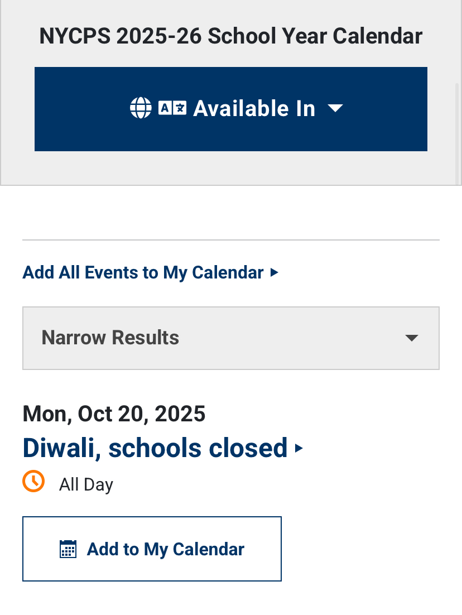Click the language translate icon
The image size is (462, 615).
(x=172, y=108)
